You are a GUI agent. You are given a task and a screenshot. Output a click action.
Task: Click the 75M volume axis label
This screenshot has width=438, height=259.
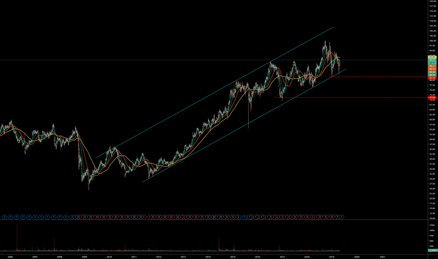pos(432,235)
